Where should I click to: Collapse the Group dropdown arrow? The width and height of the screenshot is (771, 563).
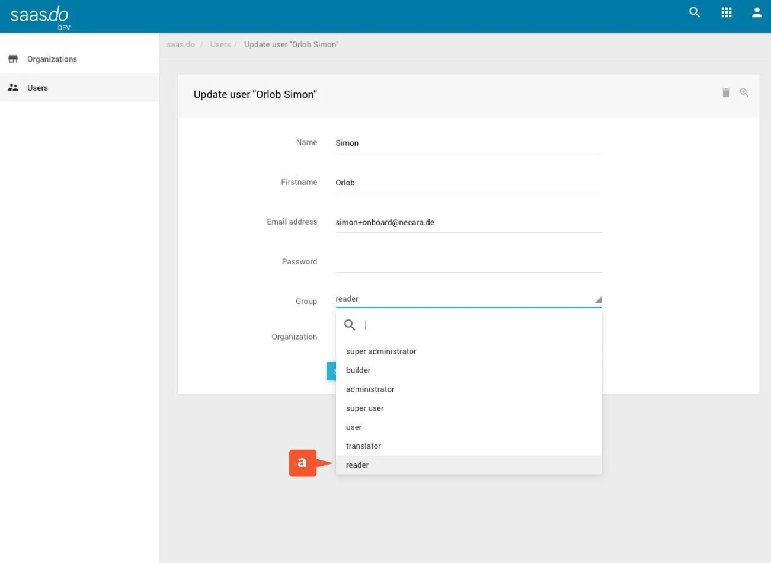[597, 300]
